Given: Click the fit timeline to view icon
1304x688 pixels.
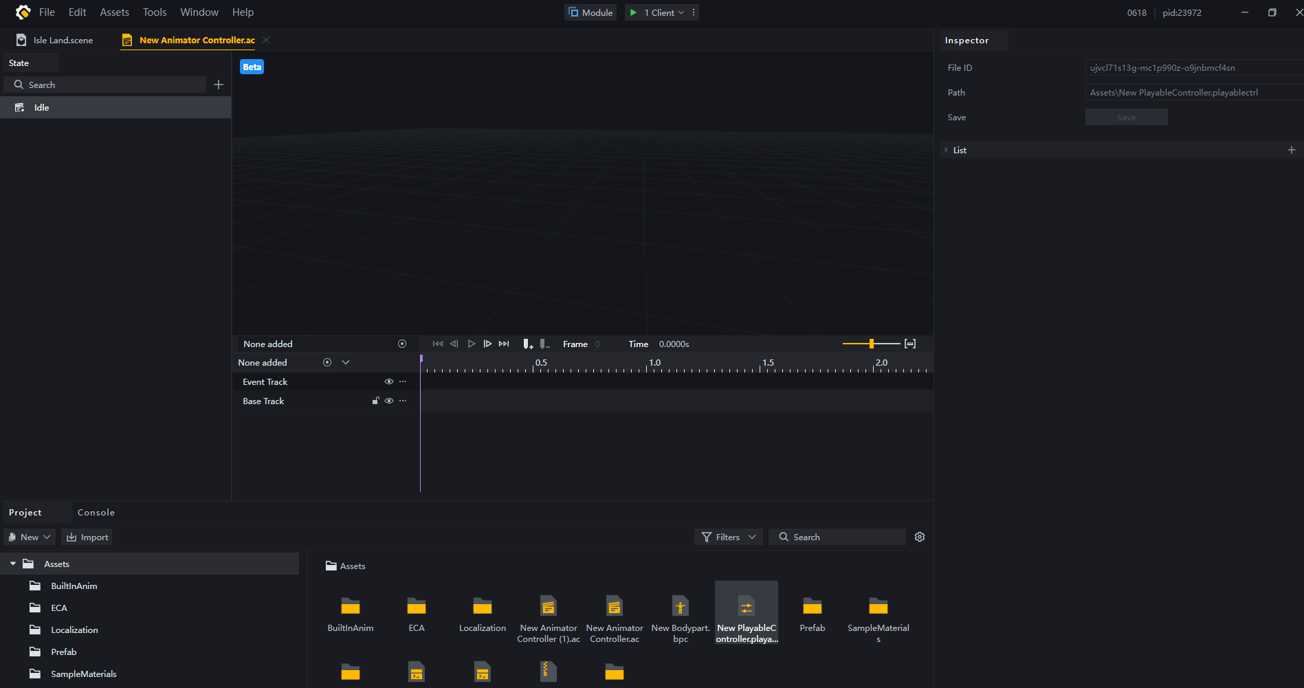Looking at the screenshot, I should pos(910,344).
